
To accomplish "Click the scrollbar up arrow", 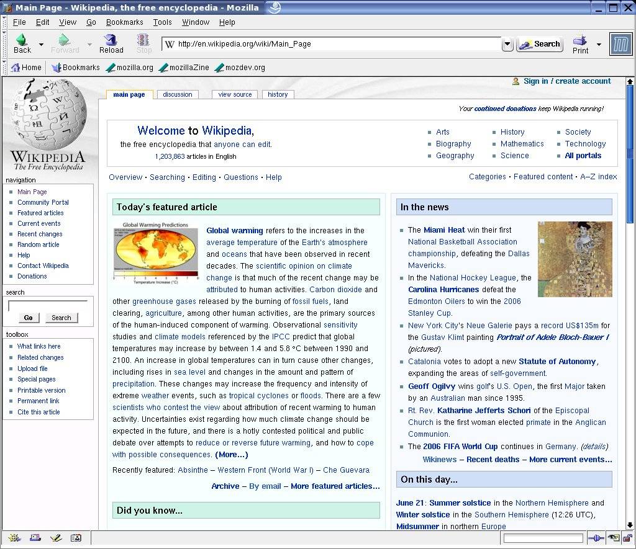I will (x=630, y=81).
